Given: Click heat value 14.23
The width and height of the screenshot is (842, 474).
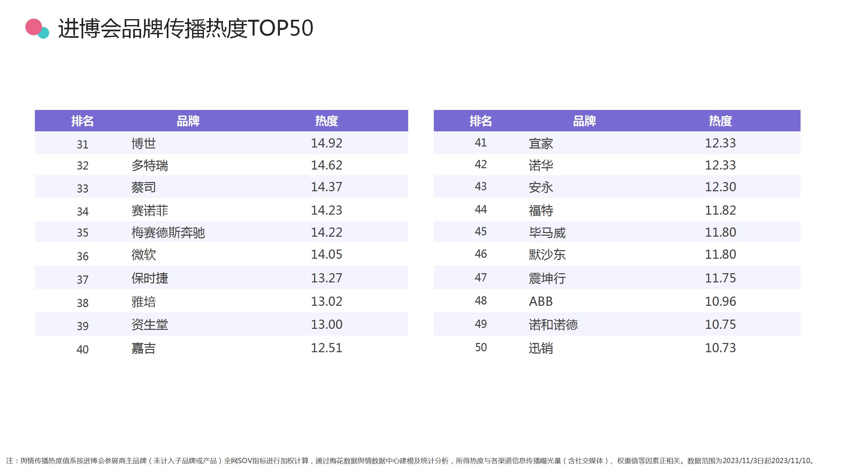Looking at the screenshot, I should click(x=327, y=210).
